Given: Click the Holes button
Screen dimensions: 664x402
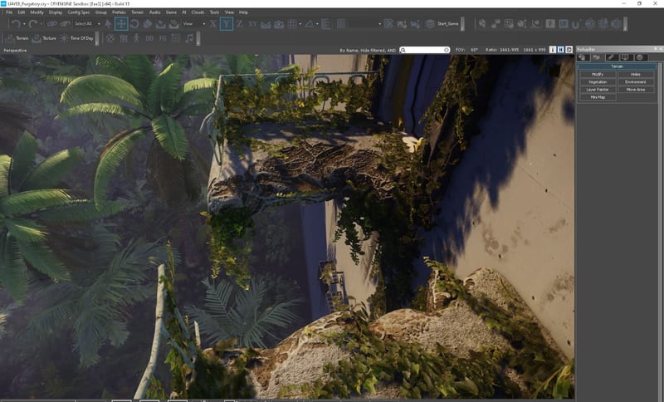Looking at the screenshot, I should (x=636, y=74).
